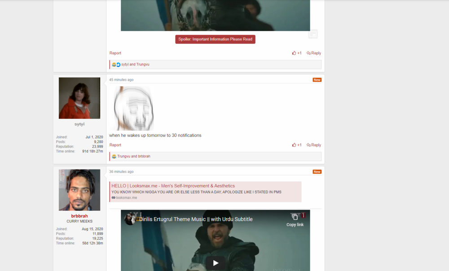
Task: Click the laughing emoji reaction on sytyl's post
Action: (x=114, y=156)
